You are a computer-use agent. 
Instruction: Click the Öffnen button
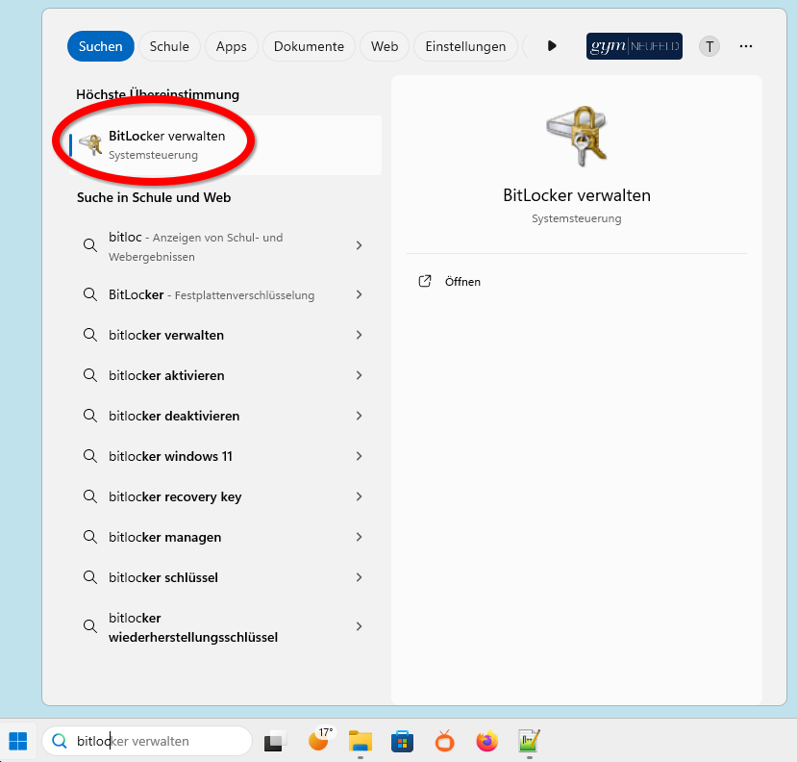pyautogui.click(x=449, y=281)
